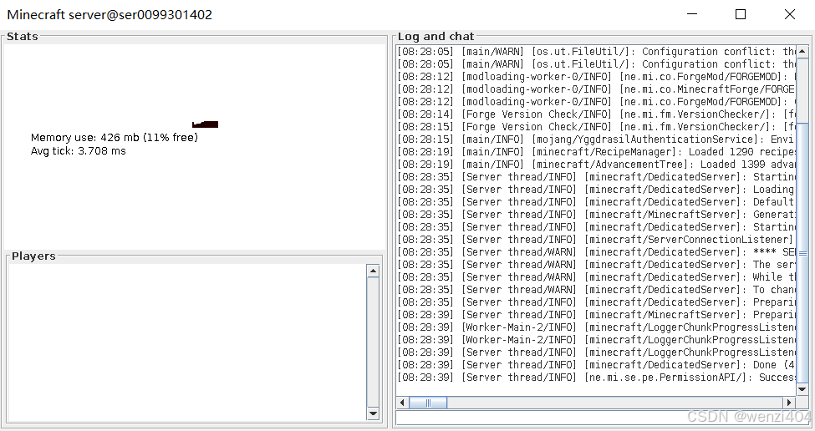Click the 'DedicatedServer]: To chan' warning line
This screenshot has width=815, height=431.
pyautogui.click(x=596, y=289)
